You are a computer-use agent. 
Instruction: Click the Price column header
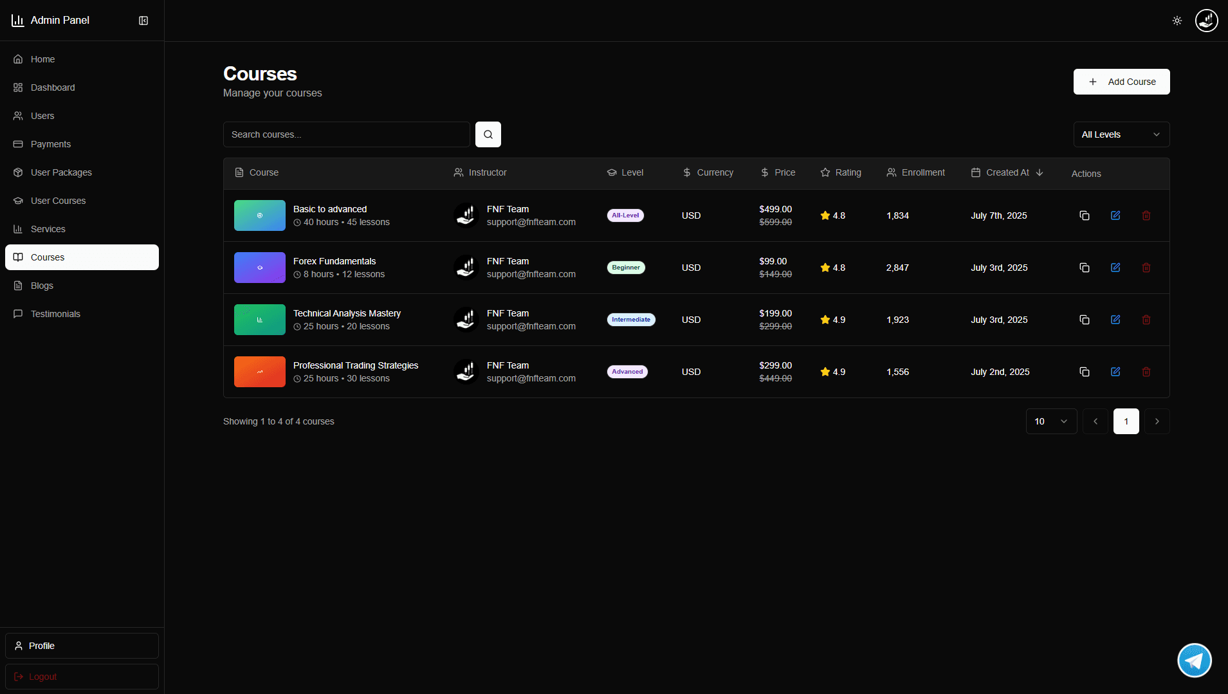pos(778,172)
